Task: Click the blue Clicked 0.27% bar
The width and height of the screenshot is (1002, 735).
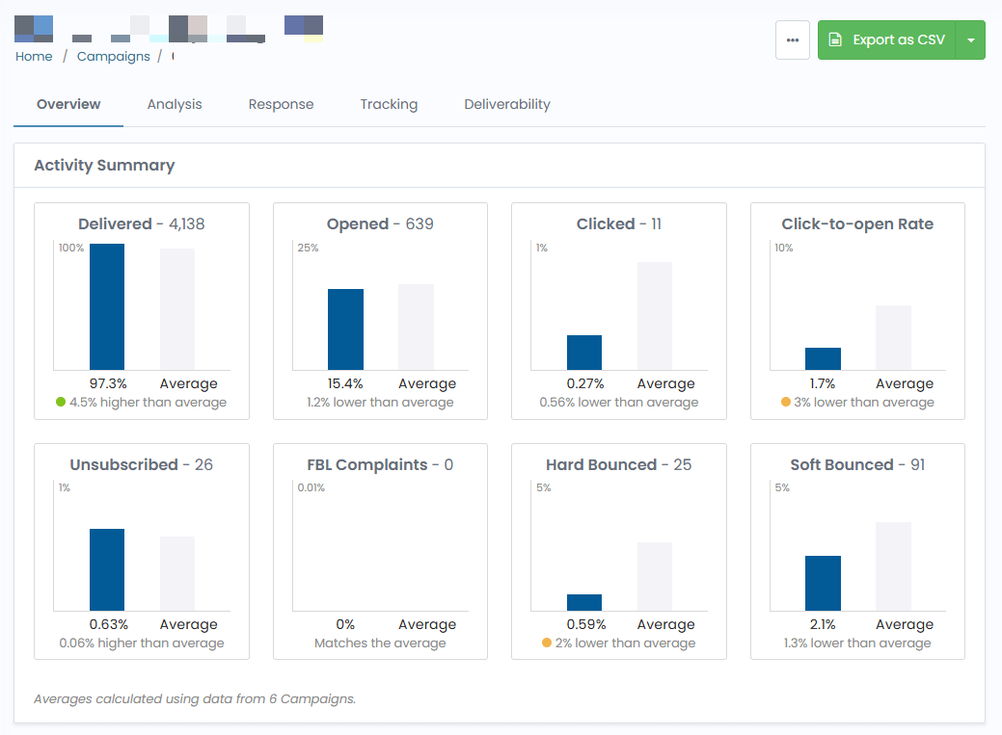Action: click(584, 353)
